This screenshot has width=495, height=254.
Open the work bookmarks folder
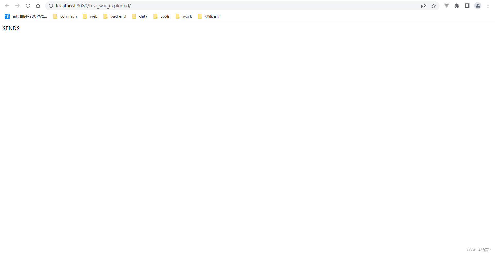tap(184, 16)
